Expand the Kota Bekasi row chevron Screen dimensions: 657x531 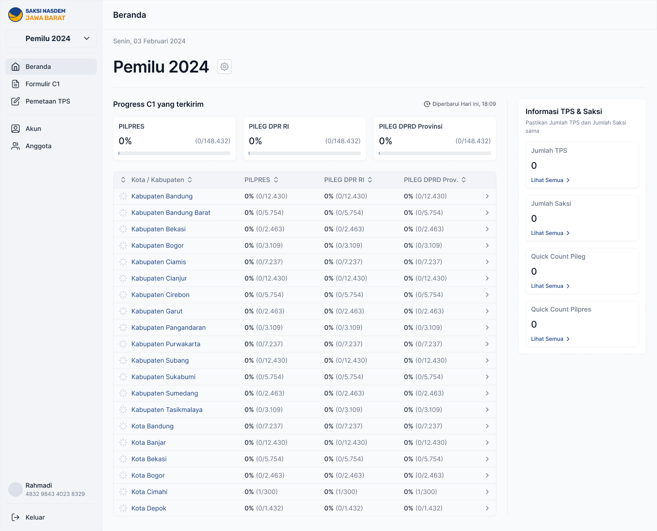pyautogui.click(x=487, y=459)
